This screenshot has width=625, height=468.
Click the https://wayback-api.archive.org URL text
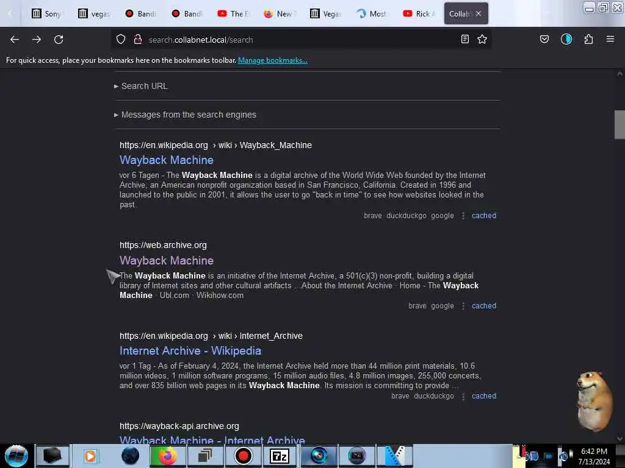click(179, 426)
